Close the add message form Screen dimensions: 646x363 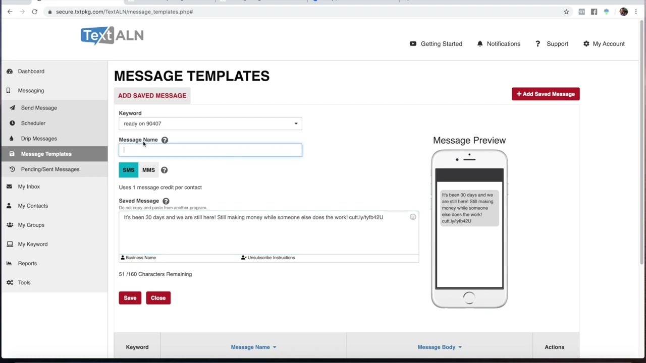(158, 298)
